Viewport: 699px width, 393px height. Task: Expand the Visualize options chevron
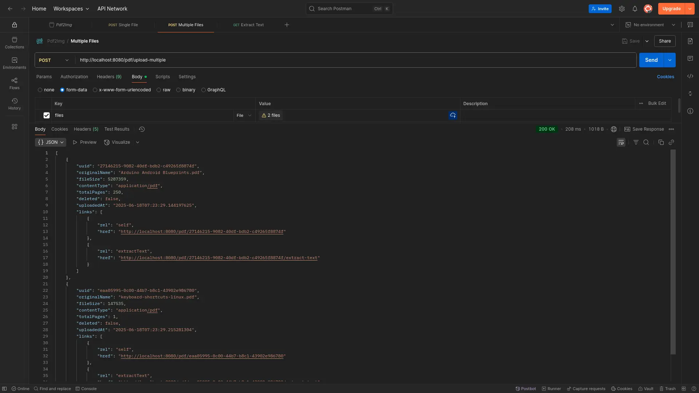point(138,142)
